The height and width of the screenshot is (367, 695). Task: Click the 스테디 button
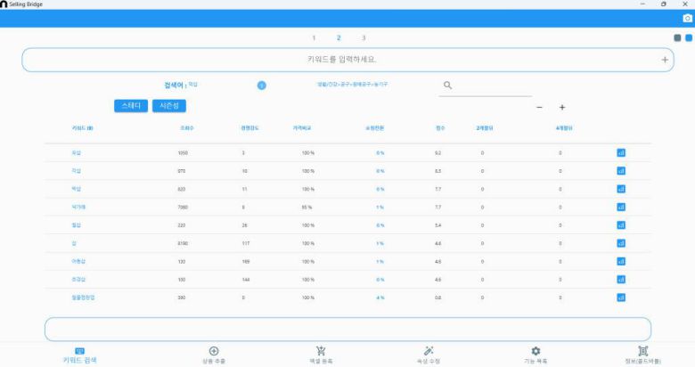[x=131, y=105]
